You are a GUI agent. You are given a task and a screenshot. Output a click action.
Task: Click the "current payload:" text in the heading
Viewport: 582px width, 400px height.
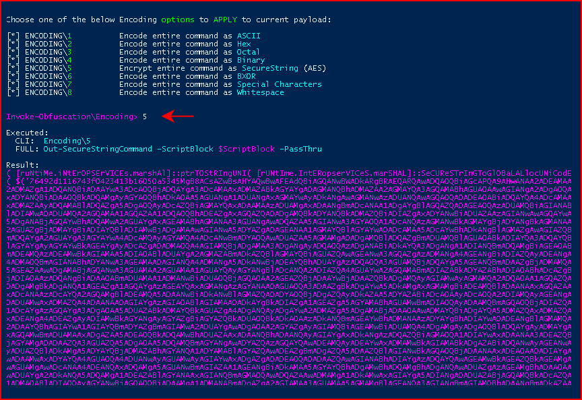[x=293, y=20]
